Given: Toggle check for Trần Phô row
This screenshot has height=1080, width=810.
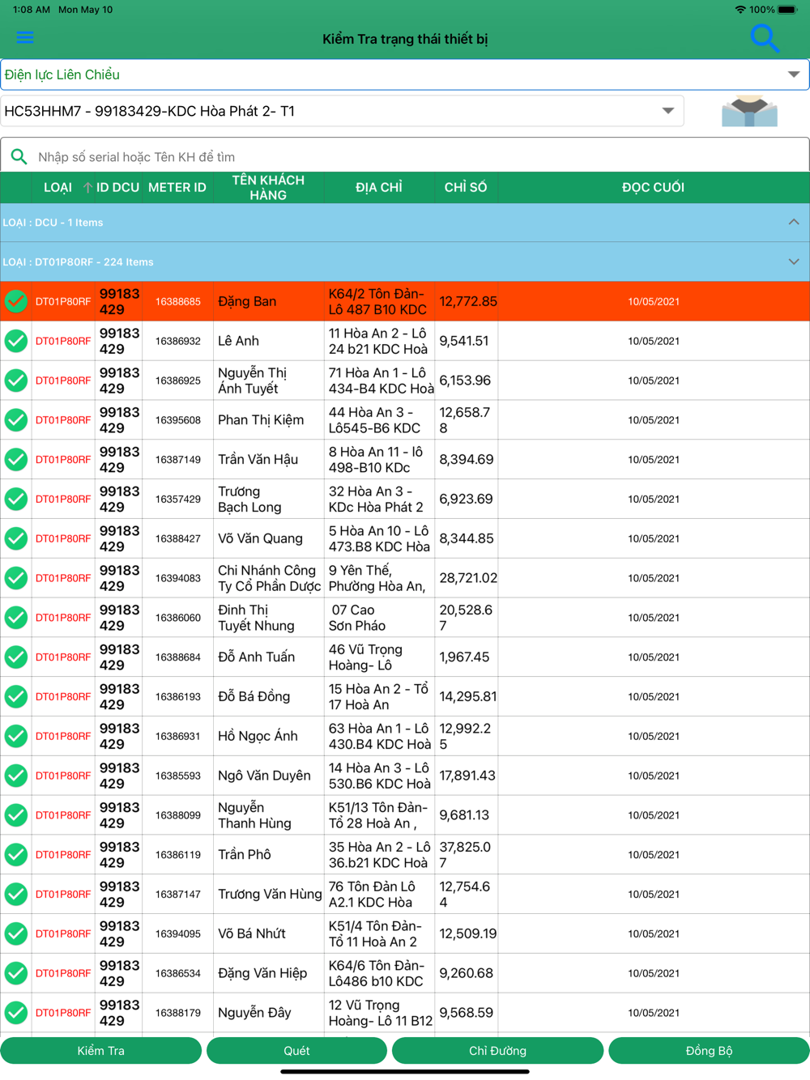Looking at the screenshot, I should 16,854.
